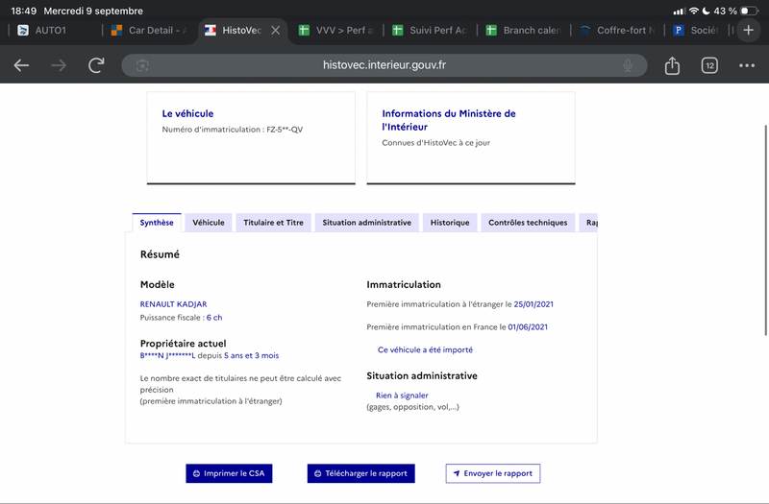Open the Historique tab
The width and height of the screenshot is (769, 504).
point(450,223)
